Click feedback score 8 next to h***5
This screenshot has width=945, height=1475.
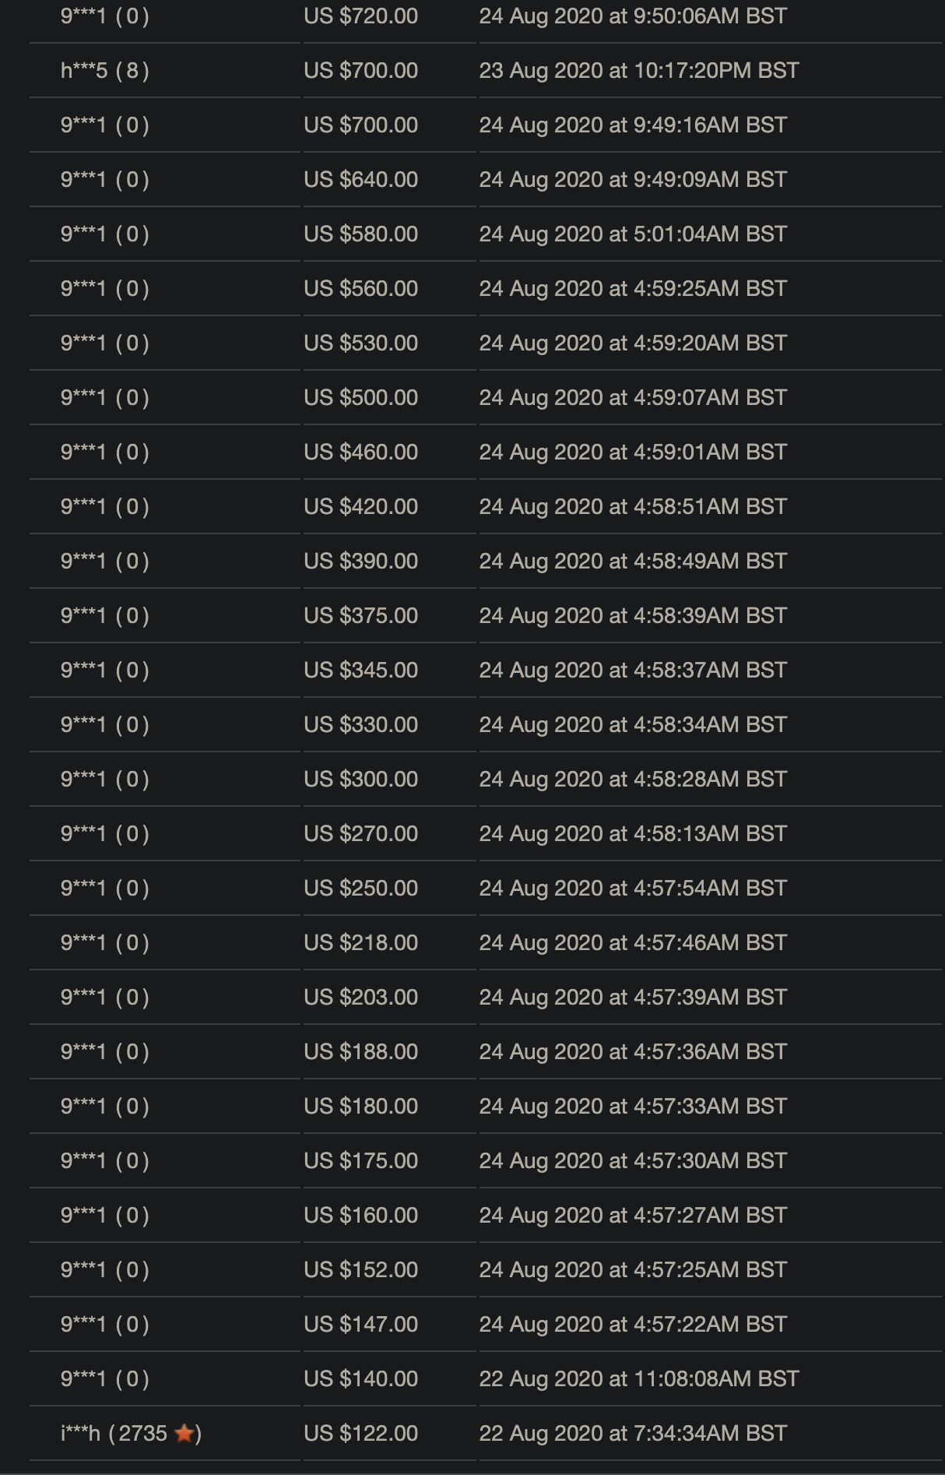pos(132,71)
